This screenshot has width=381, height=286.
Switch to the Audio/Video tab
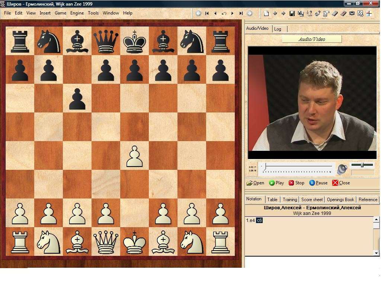257,28
